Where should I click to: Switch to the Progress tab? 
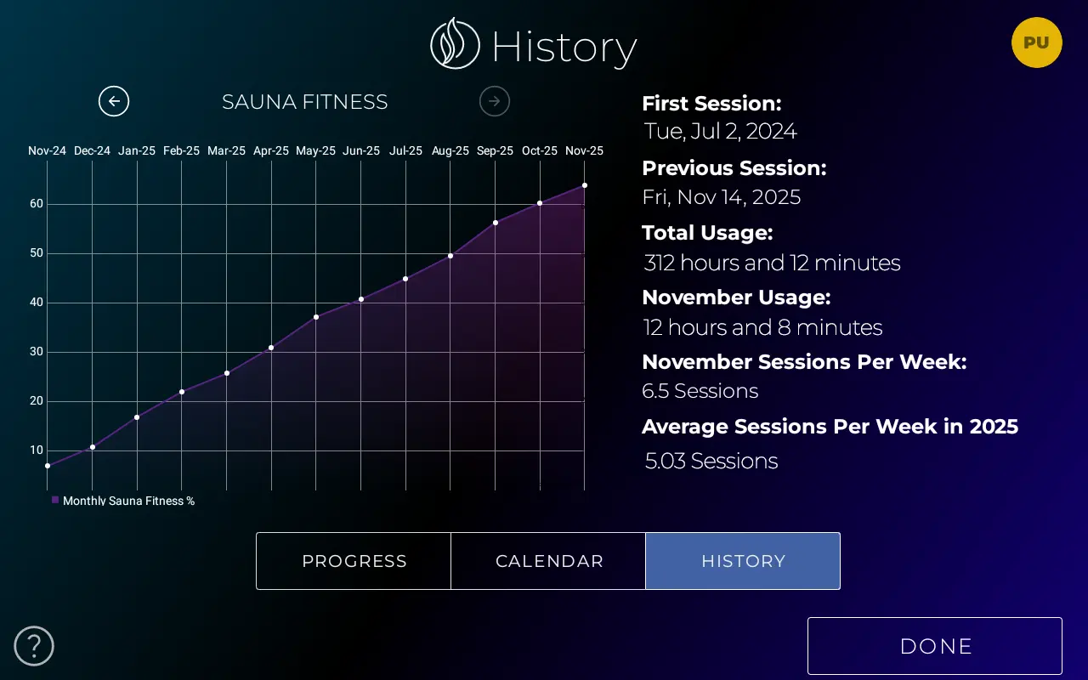pos(354,561)
